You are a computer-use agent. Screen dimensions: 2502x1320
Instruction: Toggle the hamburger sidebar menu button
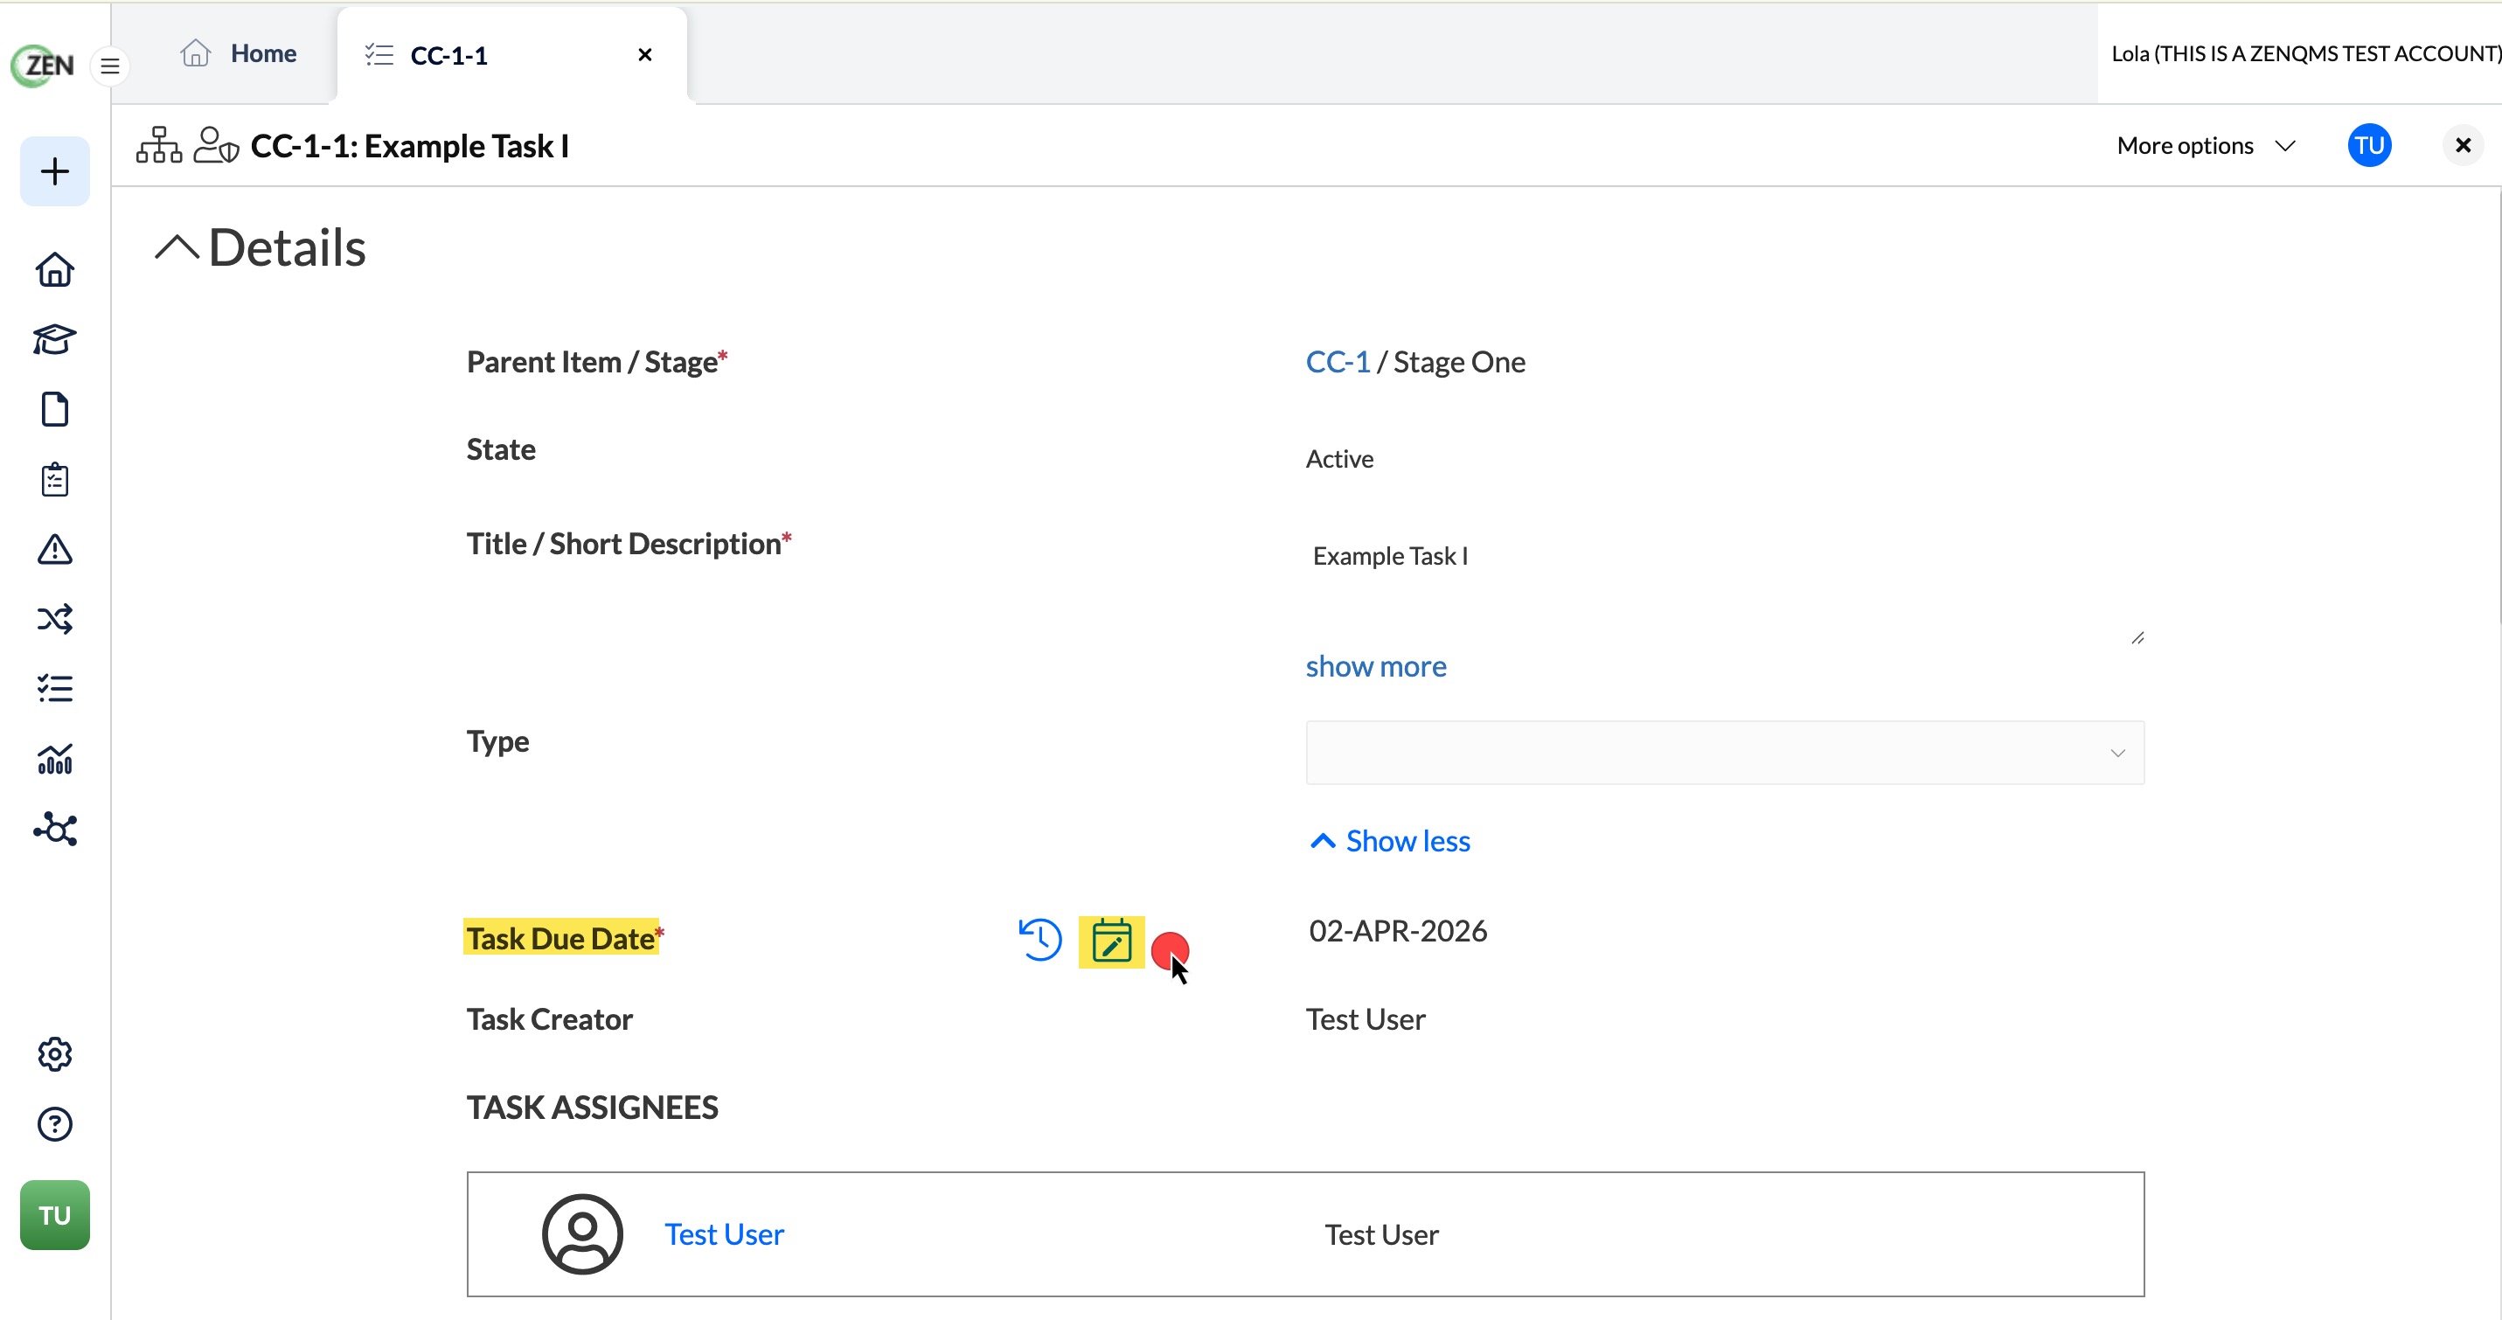click(110, 66)
